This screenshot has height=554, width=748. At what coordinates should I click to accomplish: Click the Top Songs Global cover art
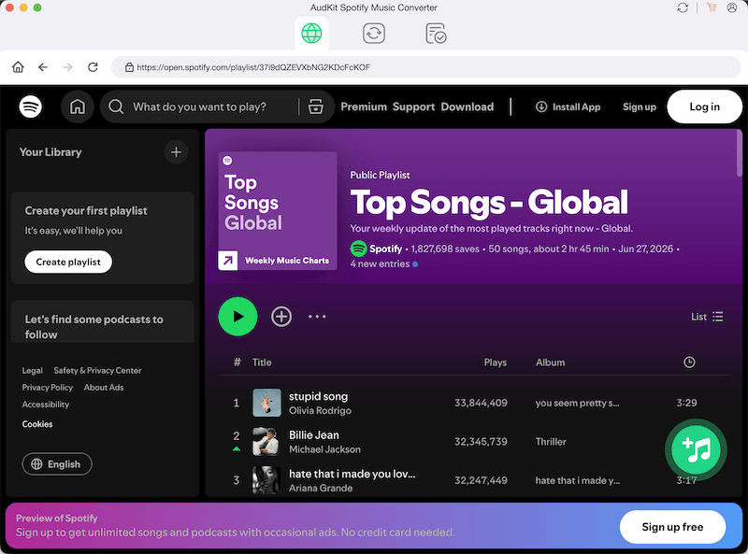[278, 211]
